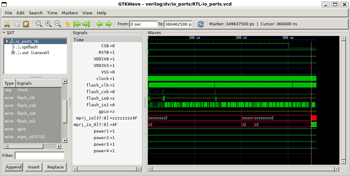Click the Copy toolbar icon

tap(17, 24)
